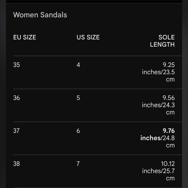Click the 24.3 measurement in row 36

pos(169,105)
